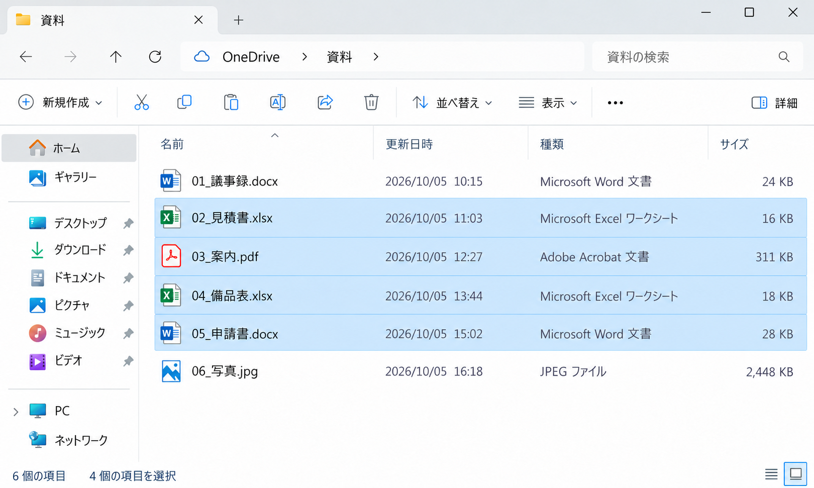This screenshot has width=814, height=488.
Task: Refresh the folder view
Action: pos(155,57)
